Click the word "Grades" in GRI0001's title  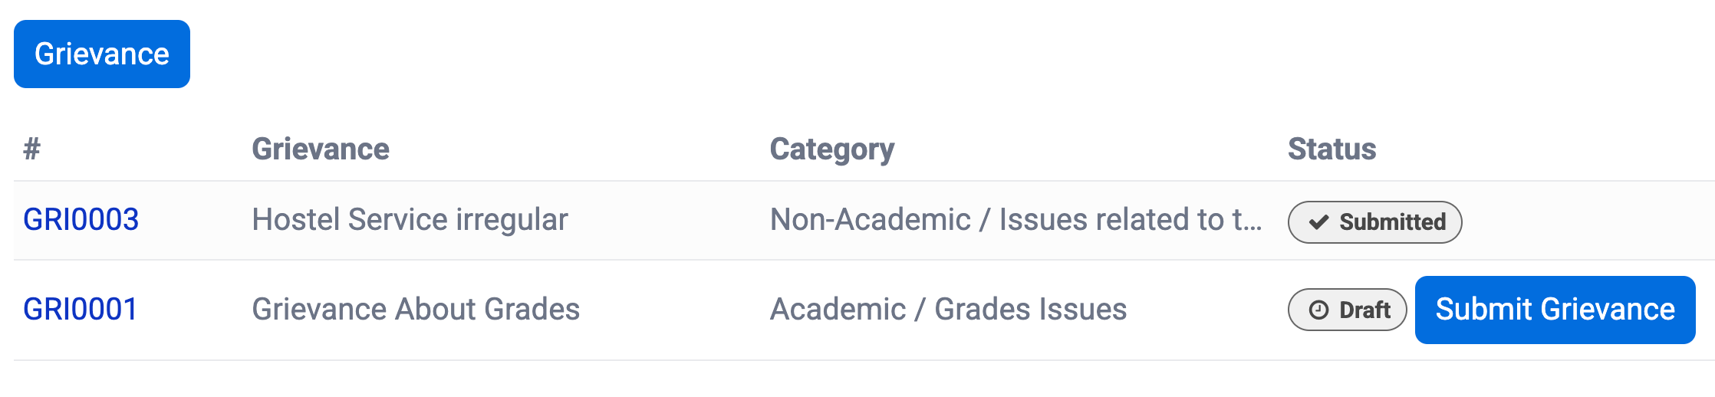(532, 310)
